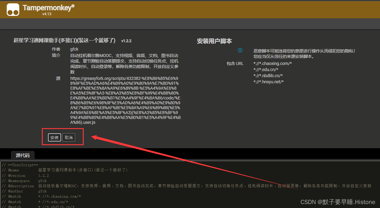Click the 安装 install button
The height and width of the screenshot is (208, 380).
coord(54,138)
